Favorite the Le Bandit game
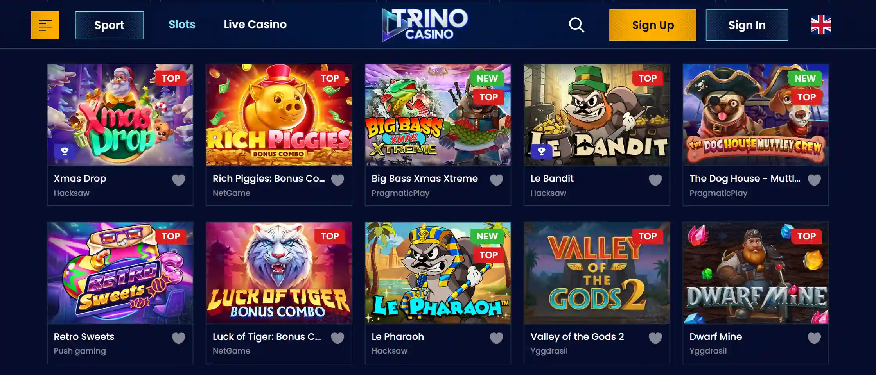The width and height of the screenshot is (876, 375). [655, 180]
